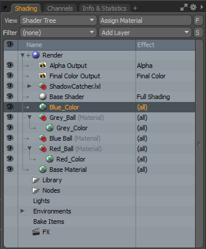Collapse the Red_Ball material group
206x249 pixels.
[29, 148]
